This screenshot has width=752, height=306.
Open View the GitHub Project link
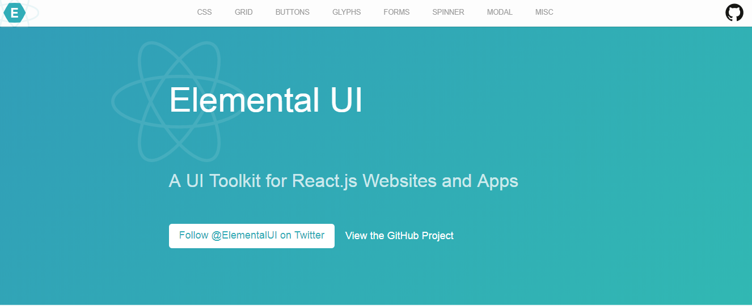[x=399, y=236]
